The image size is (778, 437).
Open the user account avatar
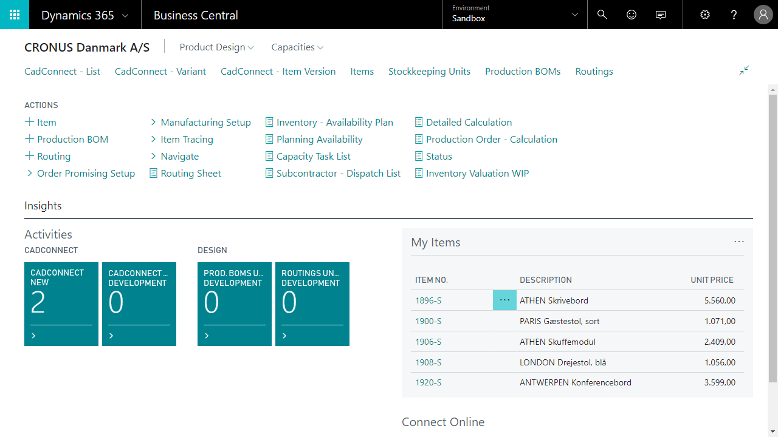click(763, 15)
